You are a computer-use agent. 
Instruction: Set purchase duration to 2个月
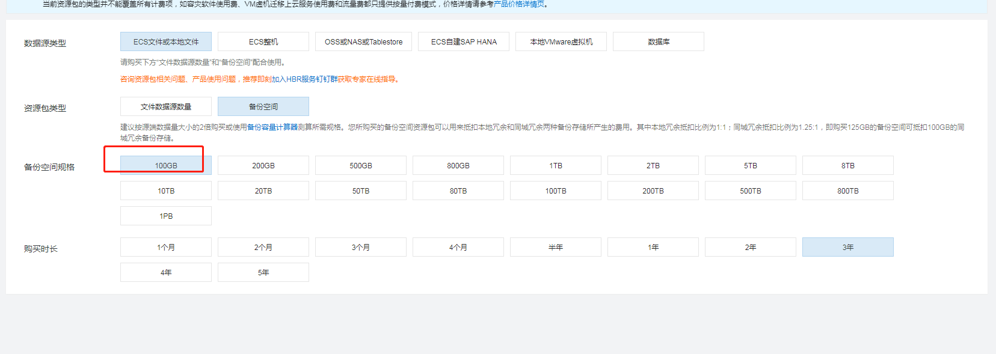click(x=263, y=247)
